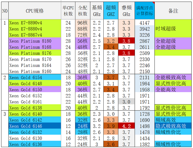Click the score cell 2611

coord(145,47)
